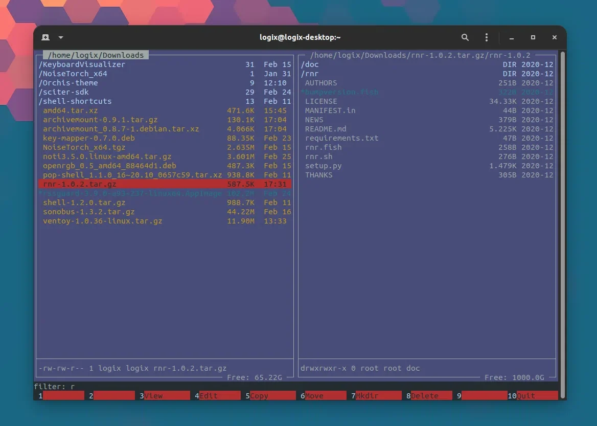Select the NEWS file
The image size is (597, 426).
[x=427, y=120]
